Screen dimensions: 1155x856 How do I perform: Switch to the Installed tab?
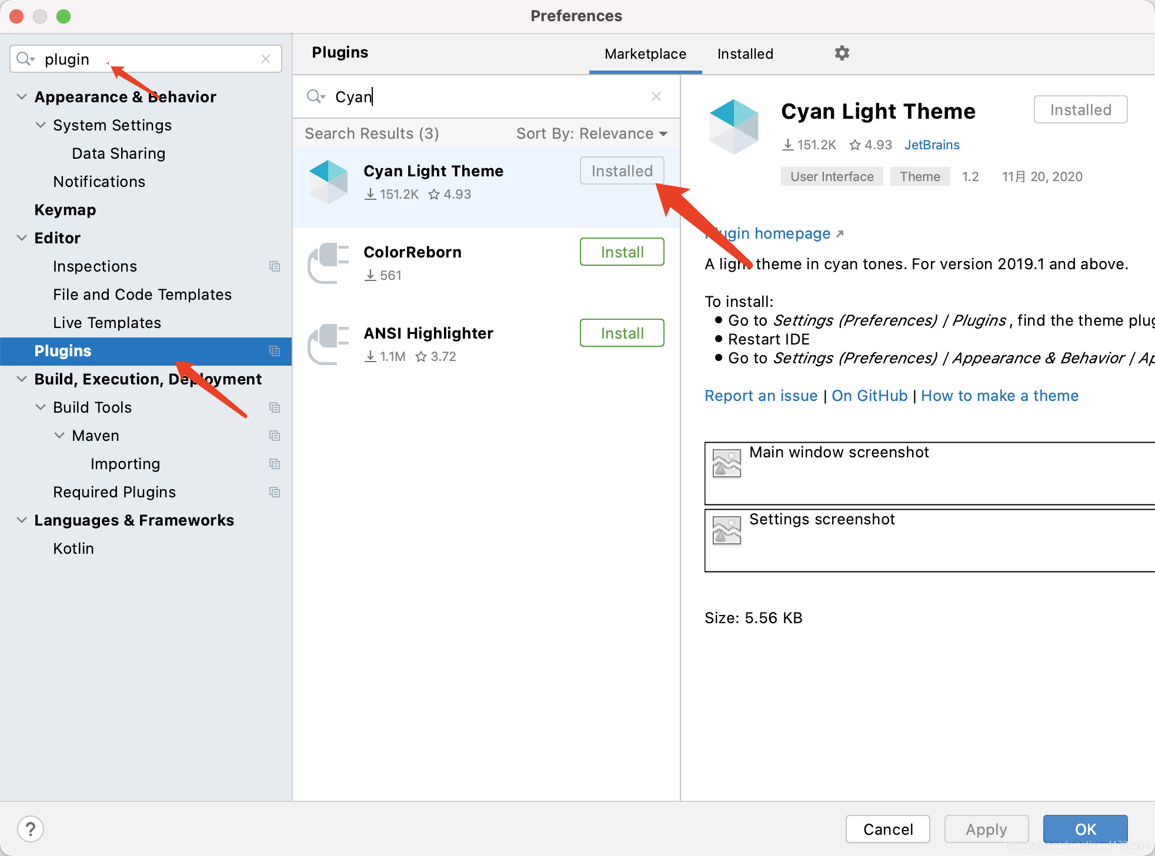pyautogui.click(x=745, y=54)
